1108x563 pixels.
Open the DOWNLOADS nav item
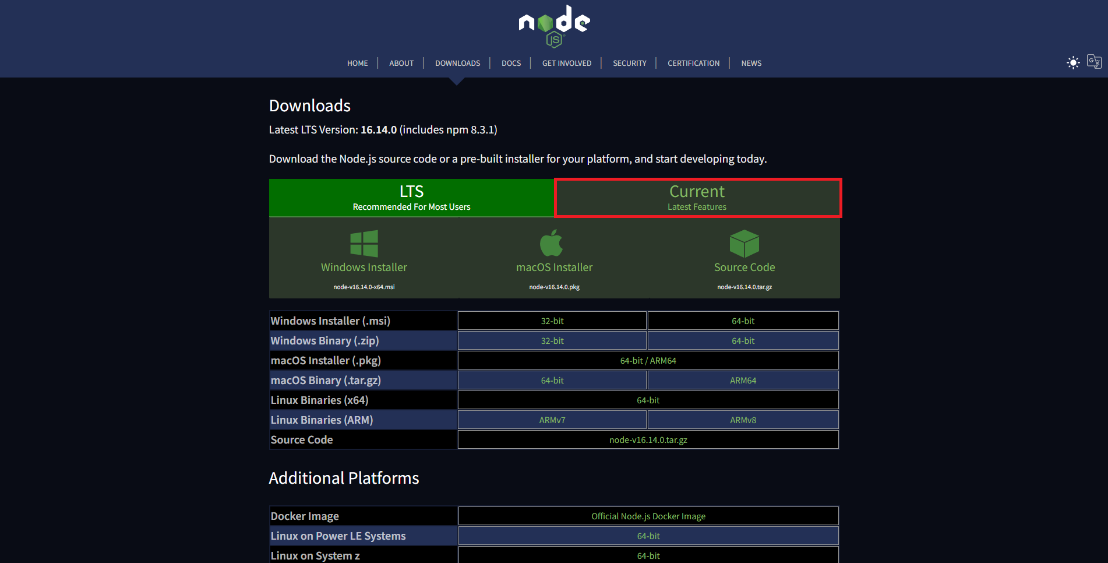coord(458,63)
